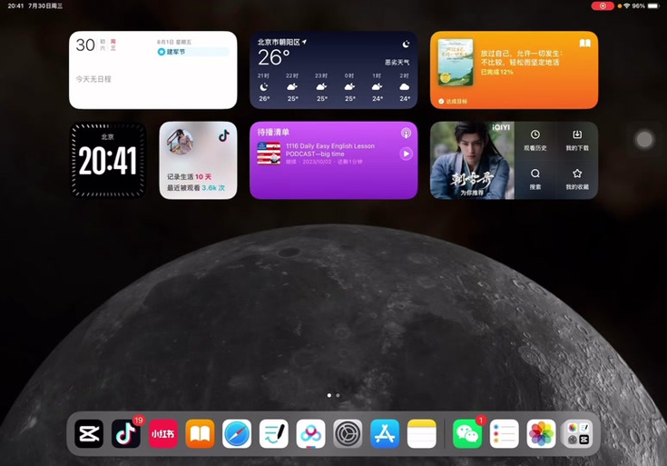Tap 达成目标 in the Books widget
The width and height of the screenshot is (667, 466).
point(453,102)
